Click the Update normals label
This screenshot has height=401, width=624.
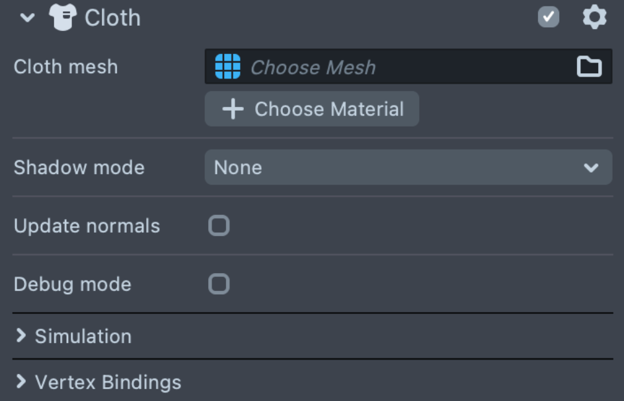coord(87,226)
